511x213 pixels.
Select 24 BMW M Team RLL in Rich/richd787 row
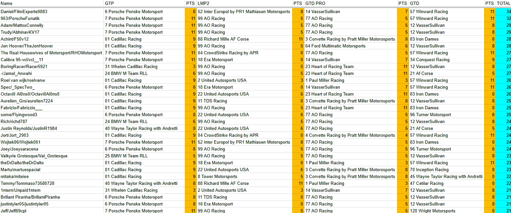click(x=145, y=122)
